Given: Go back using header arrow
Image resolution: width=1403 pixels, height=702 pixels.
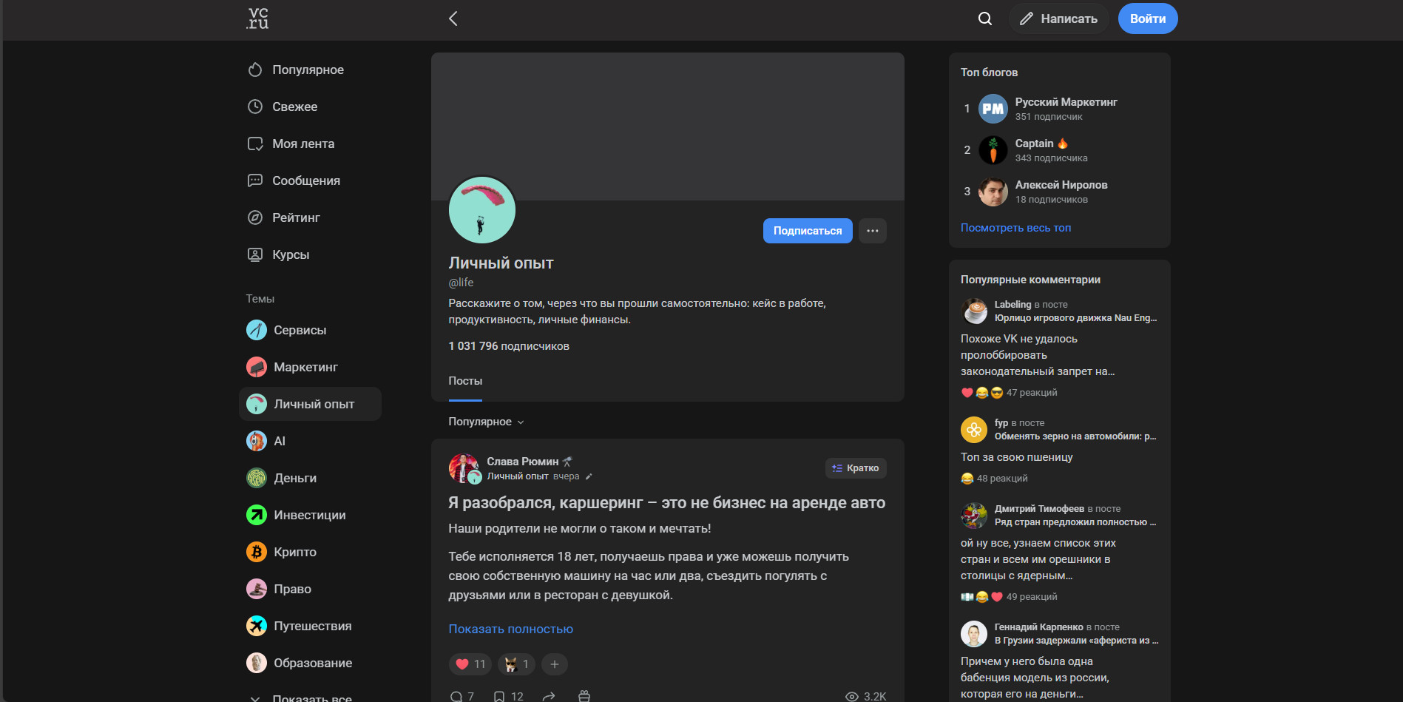Looking at the screenshot, I should [x=453, y=18].
